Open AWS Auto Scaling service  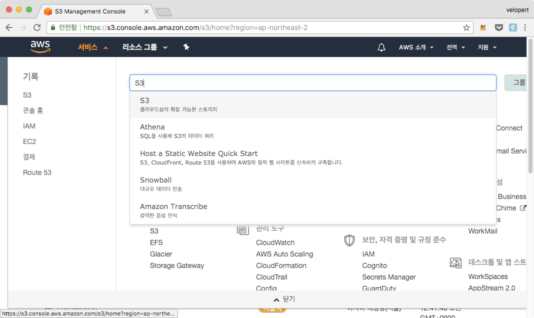[x=284, y=254]
